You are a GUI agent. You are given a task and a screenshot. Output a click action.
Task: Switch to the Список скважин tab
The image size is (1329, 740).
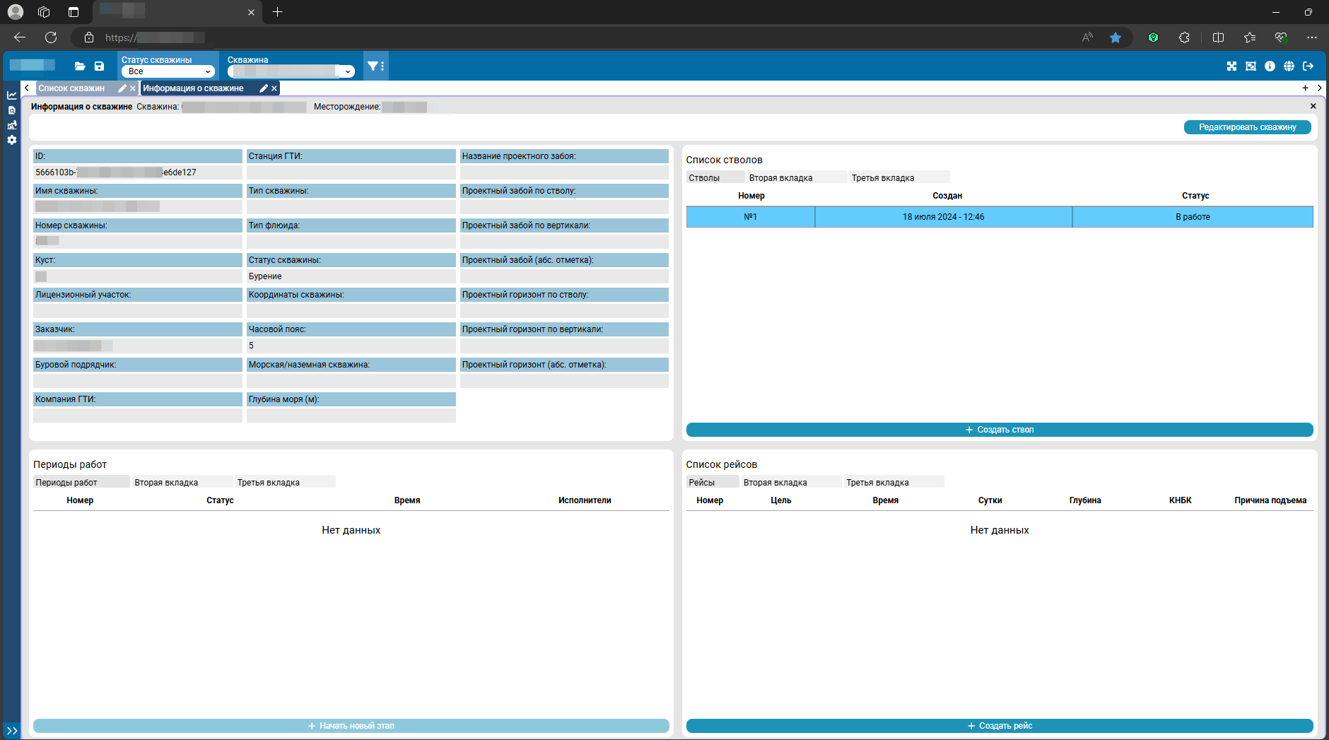71,88
